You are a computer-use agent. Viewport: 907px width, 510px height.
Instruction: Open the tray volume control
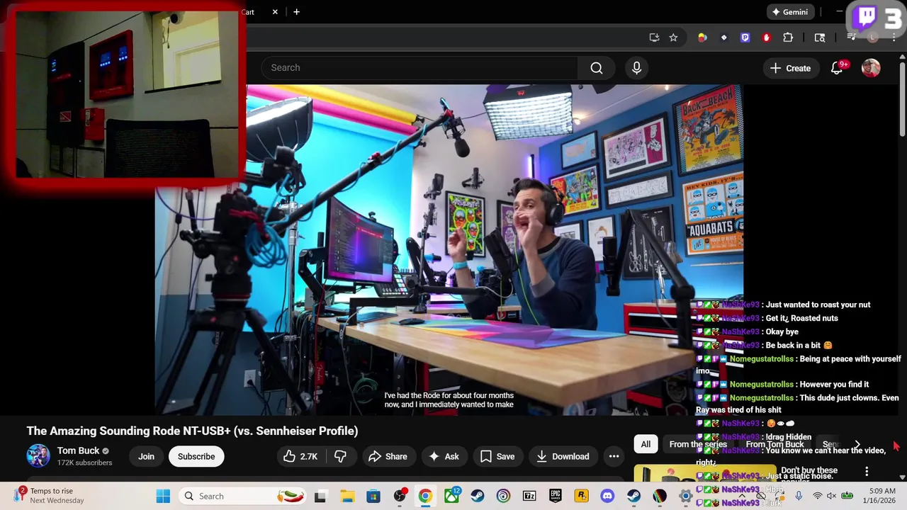tap(832, 496)
